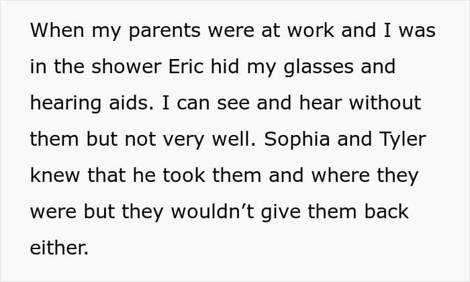Click the word "without" in the third line
This screenshot has height=282, width=470.
385,103
